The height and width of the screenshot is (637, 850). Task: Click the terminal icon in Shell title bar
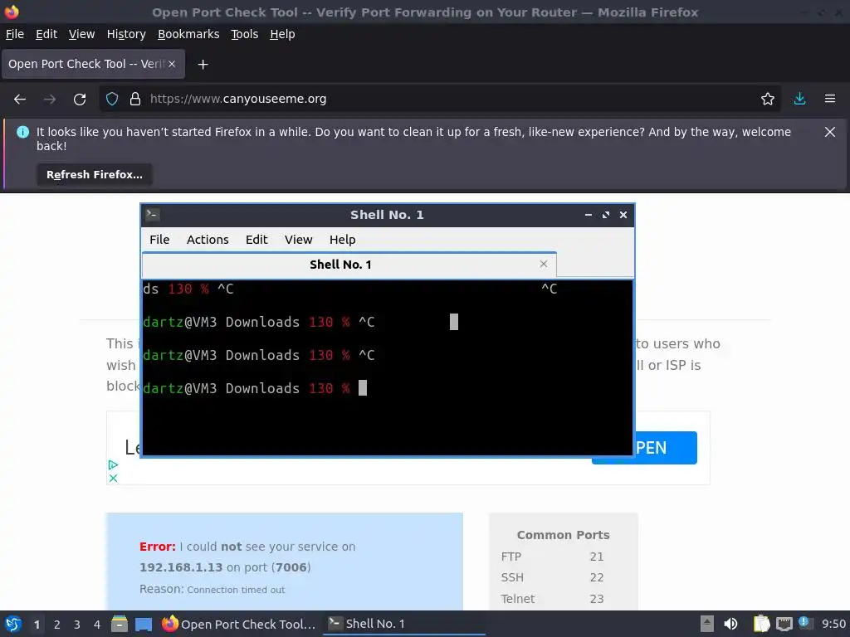point(153,215)
